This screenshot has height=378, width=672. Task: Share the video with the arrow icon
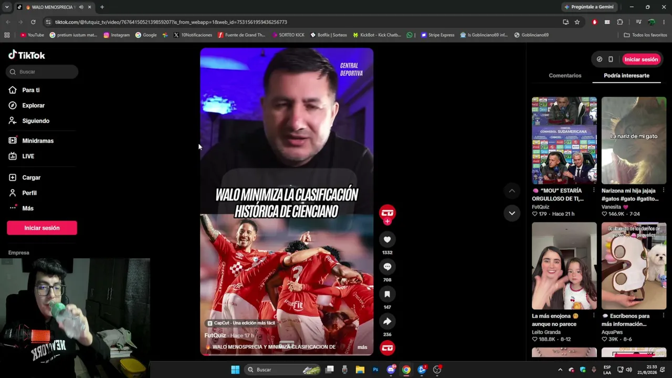click(x=387, y=321)
